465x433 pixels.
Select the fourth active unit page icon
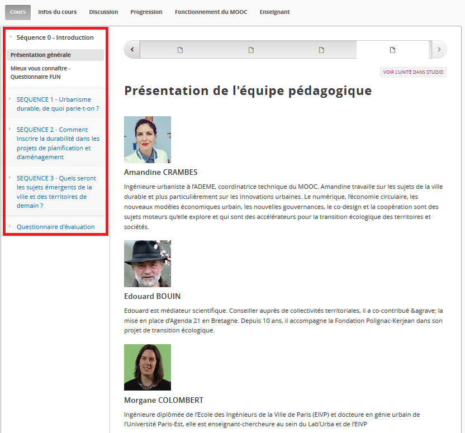pyautogui.click(x=392, y=50)
